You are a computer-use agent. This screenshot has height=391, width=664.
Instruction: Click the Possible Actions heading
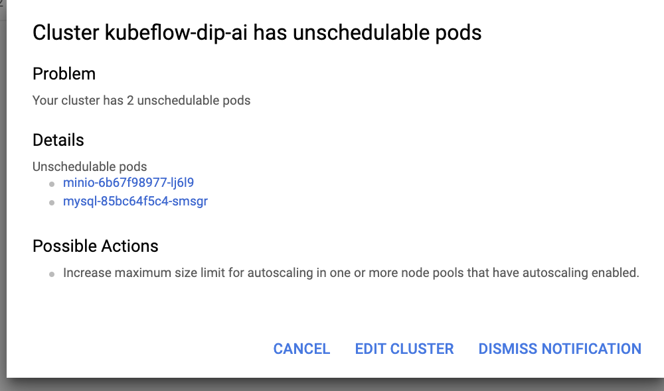[x=95, y=246]
